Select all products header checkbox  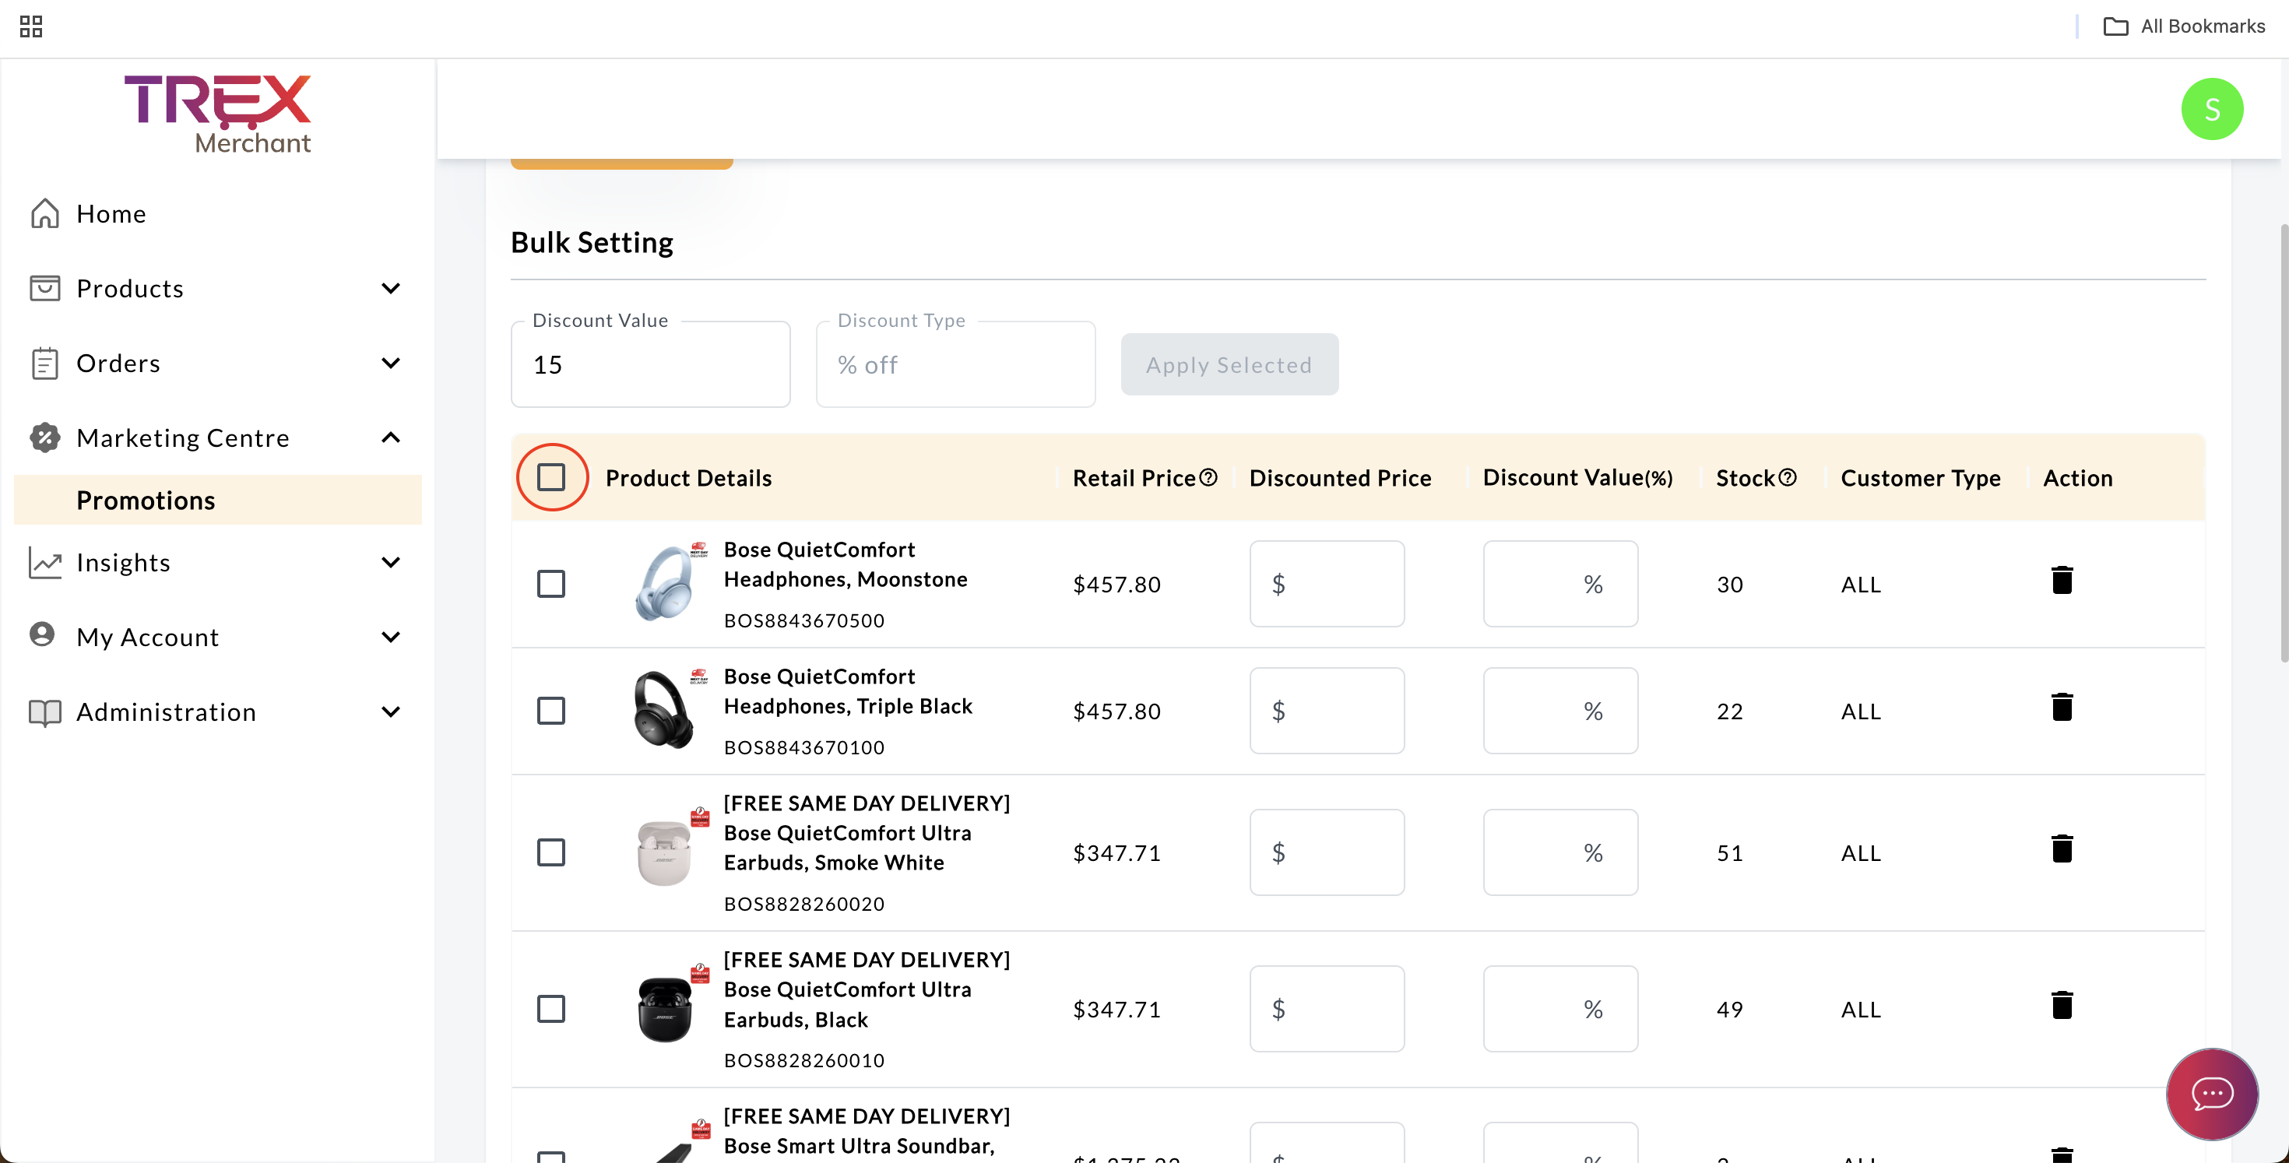(551, 477)
